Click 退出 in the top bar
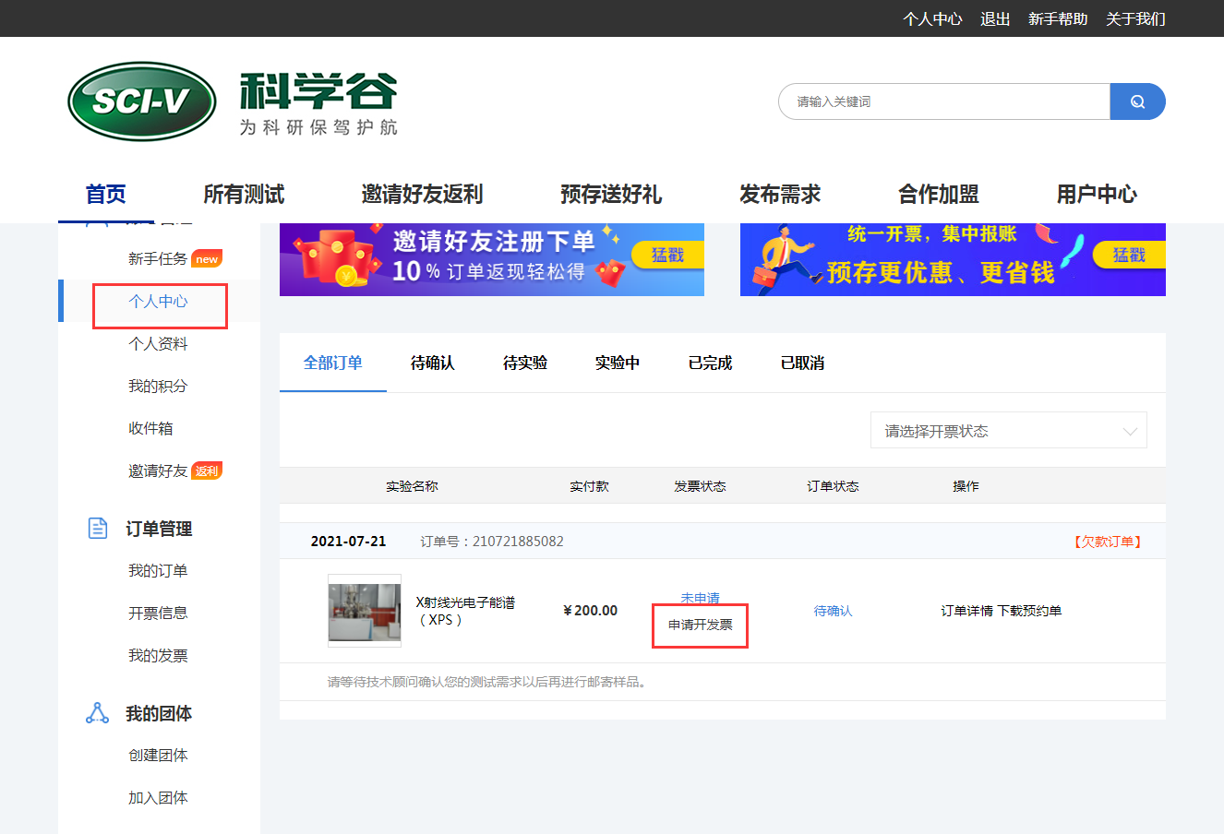 pyautogui.click(x=995, y=19)
